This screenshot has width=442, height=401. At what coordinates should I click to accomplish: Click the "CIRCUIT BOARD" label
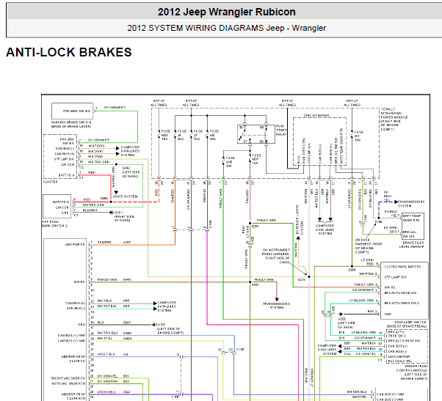(x=316, y=115)
